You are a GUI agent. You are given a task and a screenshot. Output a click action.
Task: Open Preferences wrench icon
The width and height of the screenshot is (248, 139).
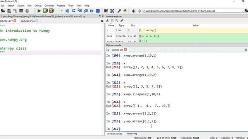[x=119, y=11]
